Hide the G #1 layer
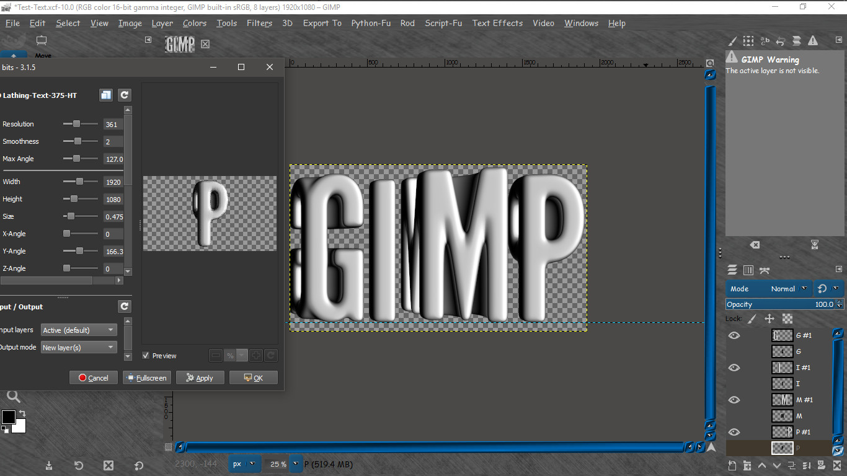Screen dimensions: 847x476 (x=734, y=335)
